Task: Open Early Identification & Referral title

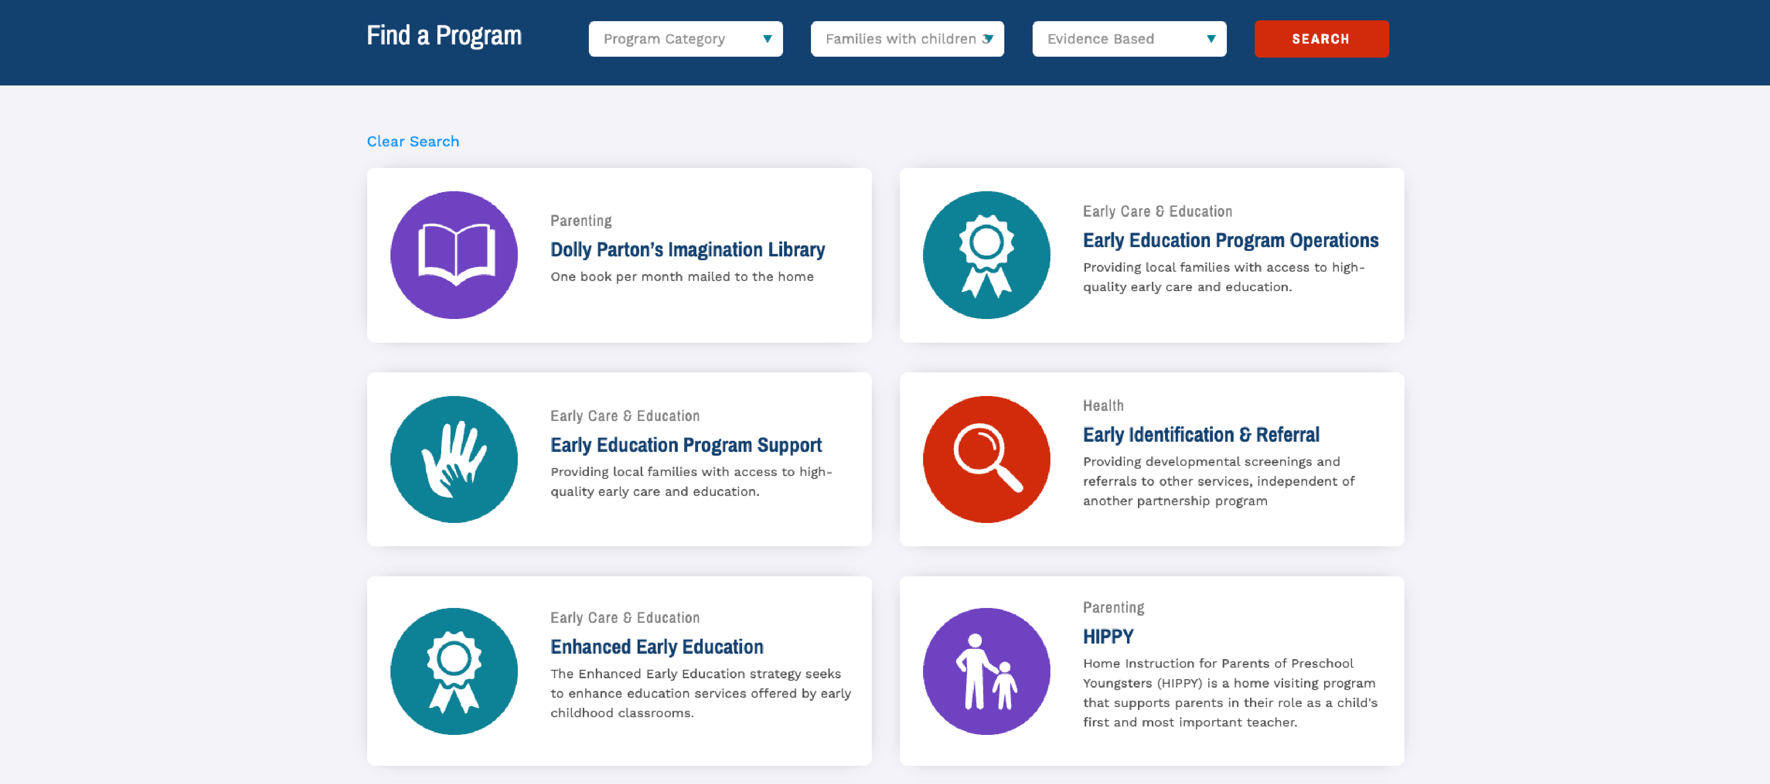Action: pyautogui.click(x=1201, y=434)
